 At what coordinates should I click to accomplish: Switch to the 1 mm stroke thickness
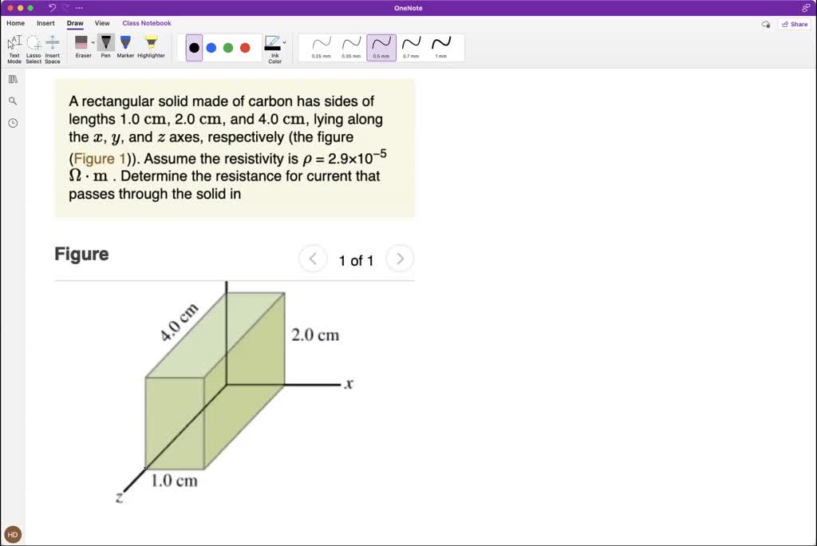tap(441, 45)
